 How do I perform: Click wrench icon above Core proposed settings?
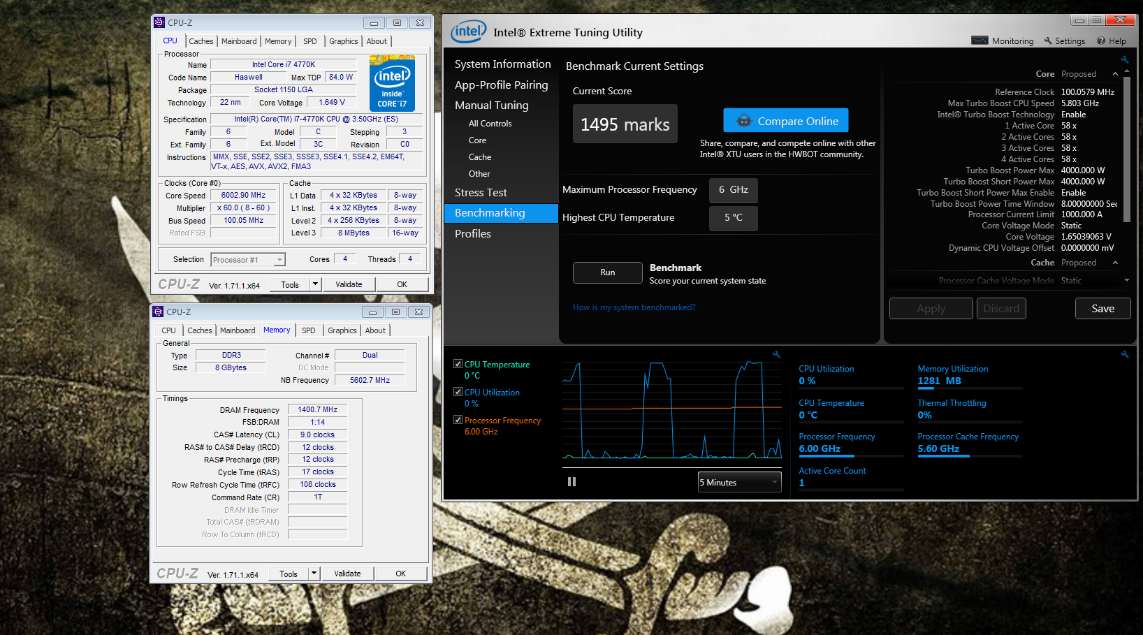click(1125, 59)
